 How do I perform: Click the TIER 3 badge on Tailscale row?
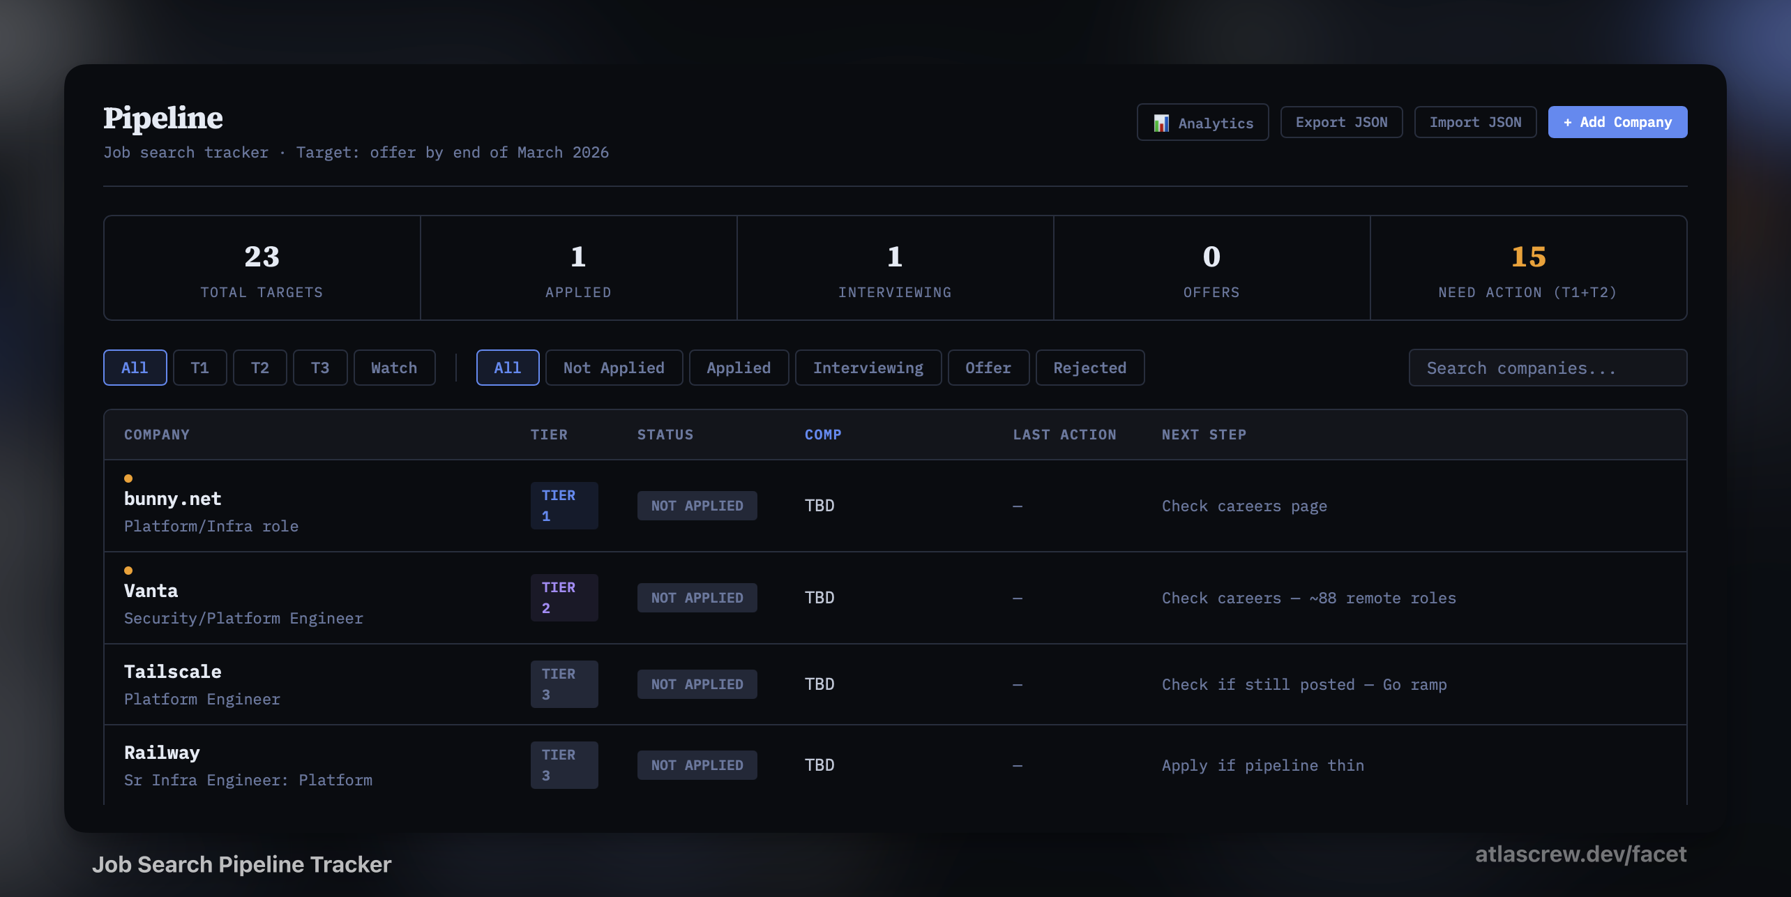click(564, 684)
